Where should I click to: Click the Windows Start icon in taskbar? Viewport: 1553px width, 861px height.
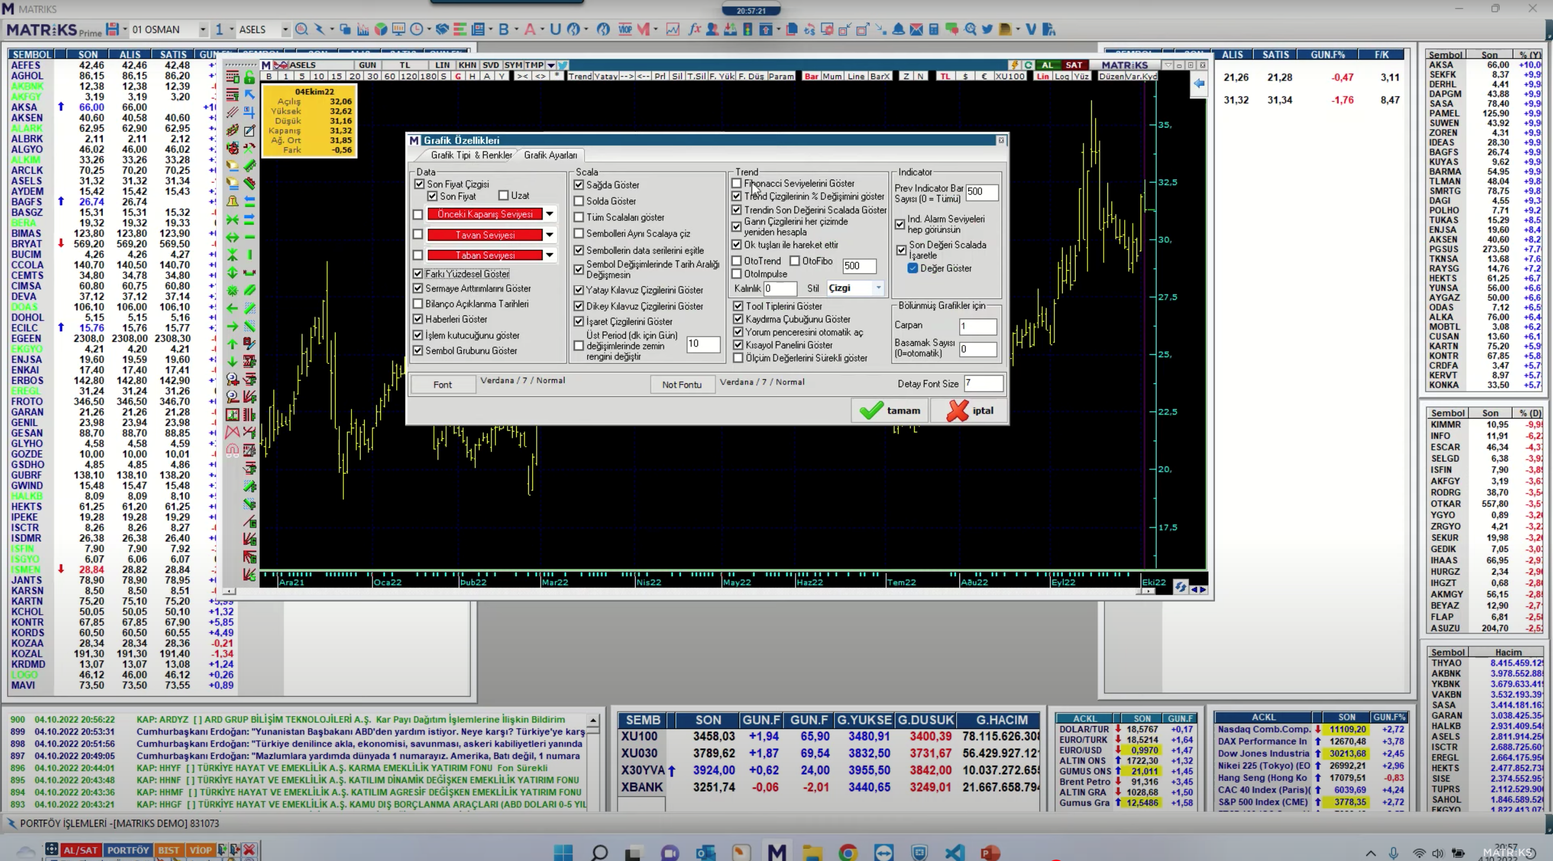pos(563,852)
